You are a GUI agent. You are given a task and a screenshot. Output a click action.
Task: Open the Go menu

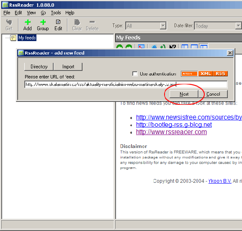coord(43,13)
